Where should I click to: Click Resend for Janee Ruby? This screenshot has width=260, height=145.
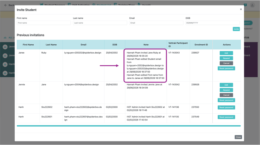coord(226,58)
